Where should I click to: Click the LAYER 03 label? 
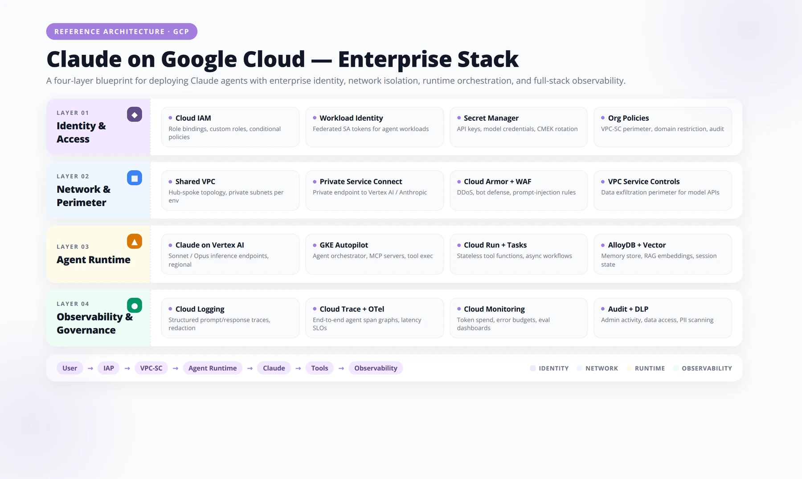point(73,247)
